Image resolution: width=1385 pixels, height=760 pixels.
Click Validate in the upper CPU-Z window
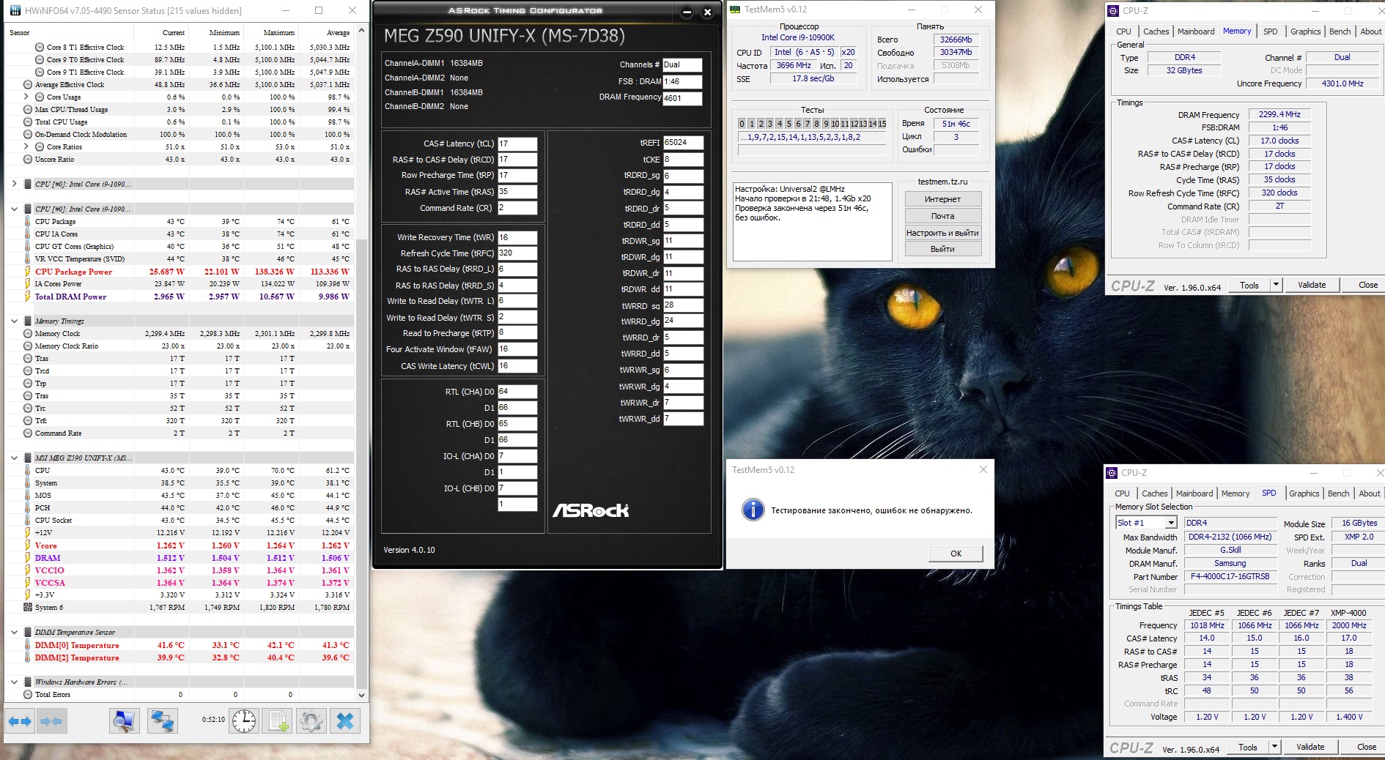click(1312, 285)
